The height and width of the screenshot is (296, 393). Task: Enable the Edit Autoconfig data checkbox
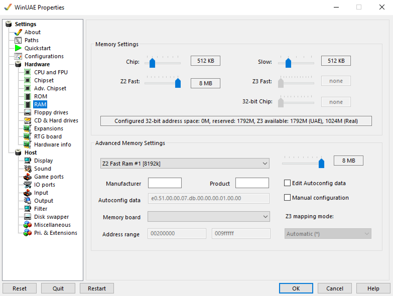point(287,183)
